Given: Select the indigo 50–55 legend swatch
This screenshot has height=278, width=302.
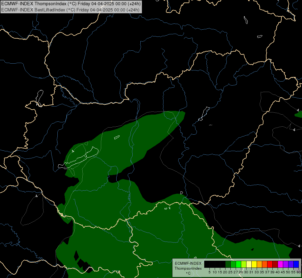Looking at the screenshot, I should pos(291,264).
